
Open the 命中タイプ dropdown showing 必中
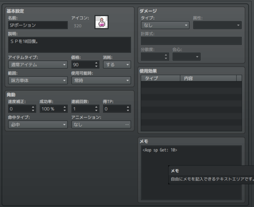[x=38, y=125]
